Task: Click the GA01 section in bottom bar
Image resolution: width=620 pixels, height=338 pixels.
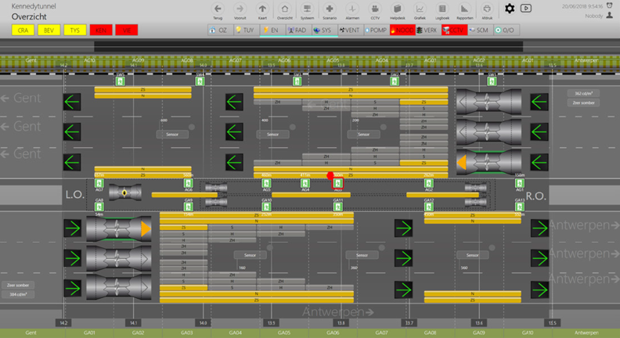Action: tap(90, 333)
